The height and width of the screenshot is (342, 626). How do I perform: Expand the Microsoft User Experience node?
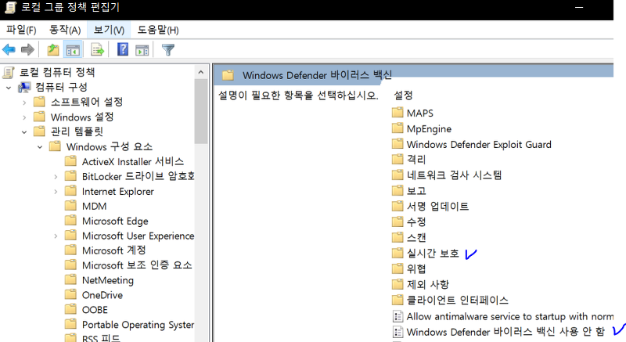point(56,236)
